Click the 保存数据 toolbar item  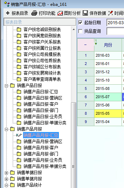pyautogui.click(x=94, y=13)
